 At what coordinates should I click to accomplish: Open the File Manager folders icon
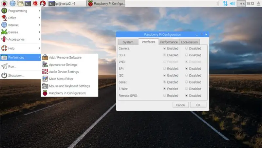20,3
